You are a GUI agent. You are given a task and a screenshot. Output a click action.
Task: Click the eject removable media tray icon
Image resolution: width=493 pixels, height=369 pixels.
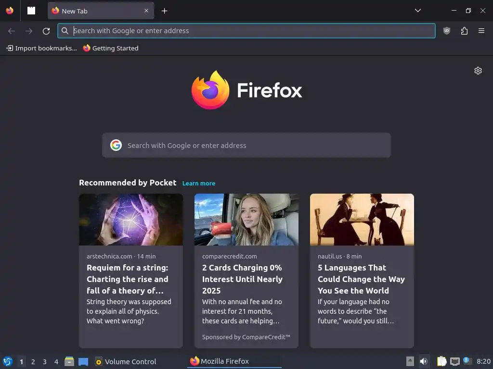pyautogui.click(x=410, y=361)
